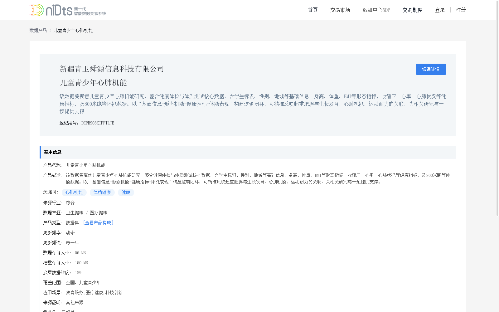Image resolution: width=499 pixels, height=312 pixels.
Task: Select the 健康 keyword tag
Action: (126, 193)
